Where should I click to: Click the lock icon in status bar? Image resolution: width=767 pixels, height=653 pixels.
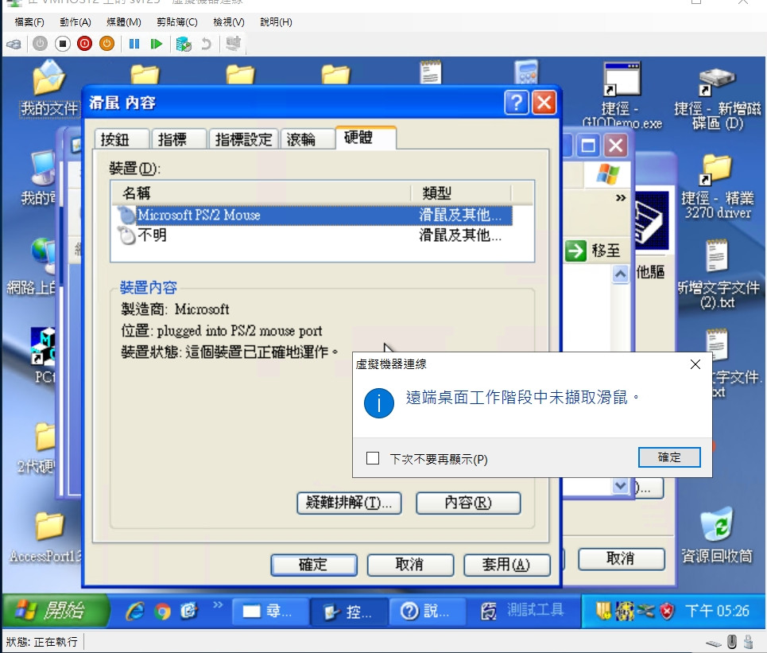pos(748,642)
